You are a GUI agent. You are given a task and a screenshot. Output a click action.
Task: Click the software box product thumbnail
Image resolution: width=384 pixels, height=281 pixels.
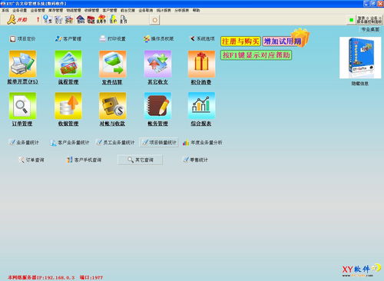(x=360, y=58)
